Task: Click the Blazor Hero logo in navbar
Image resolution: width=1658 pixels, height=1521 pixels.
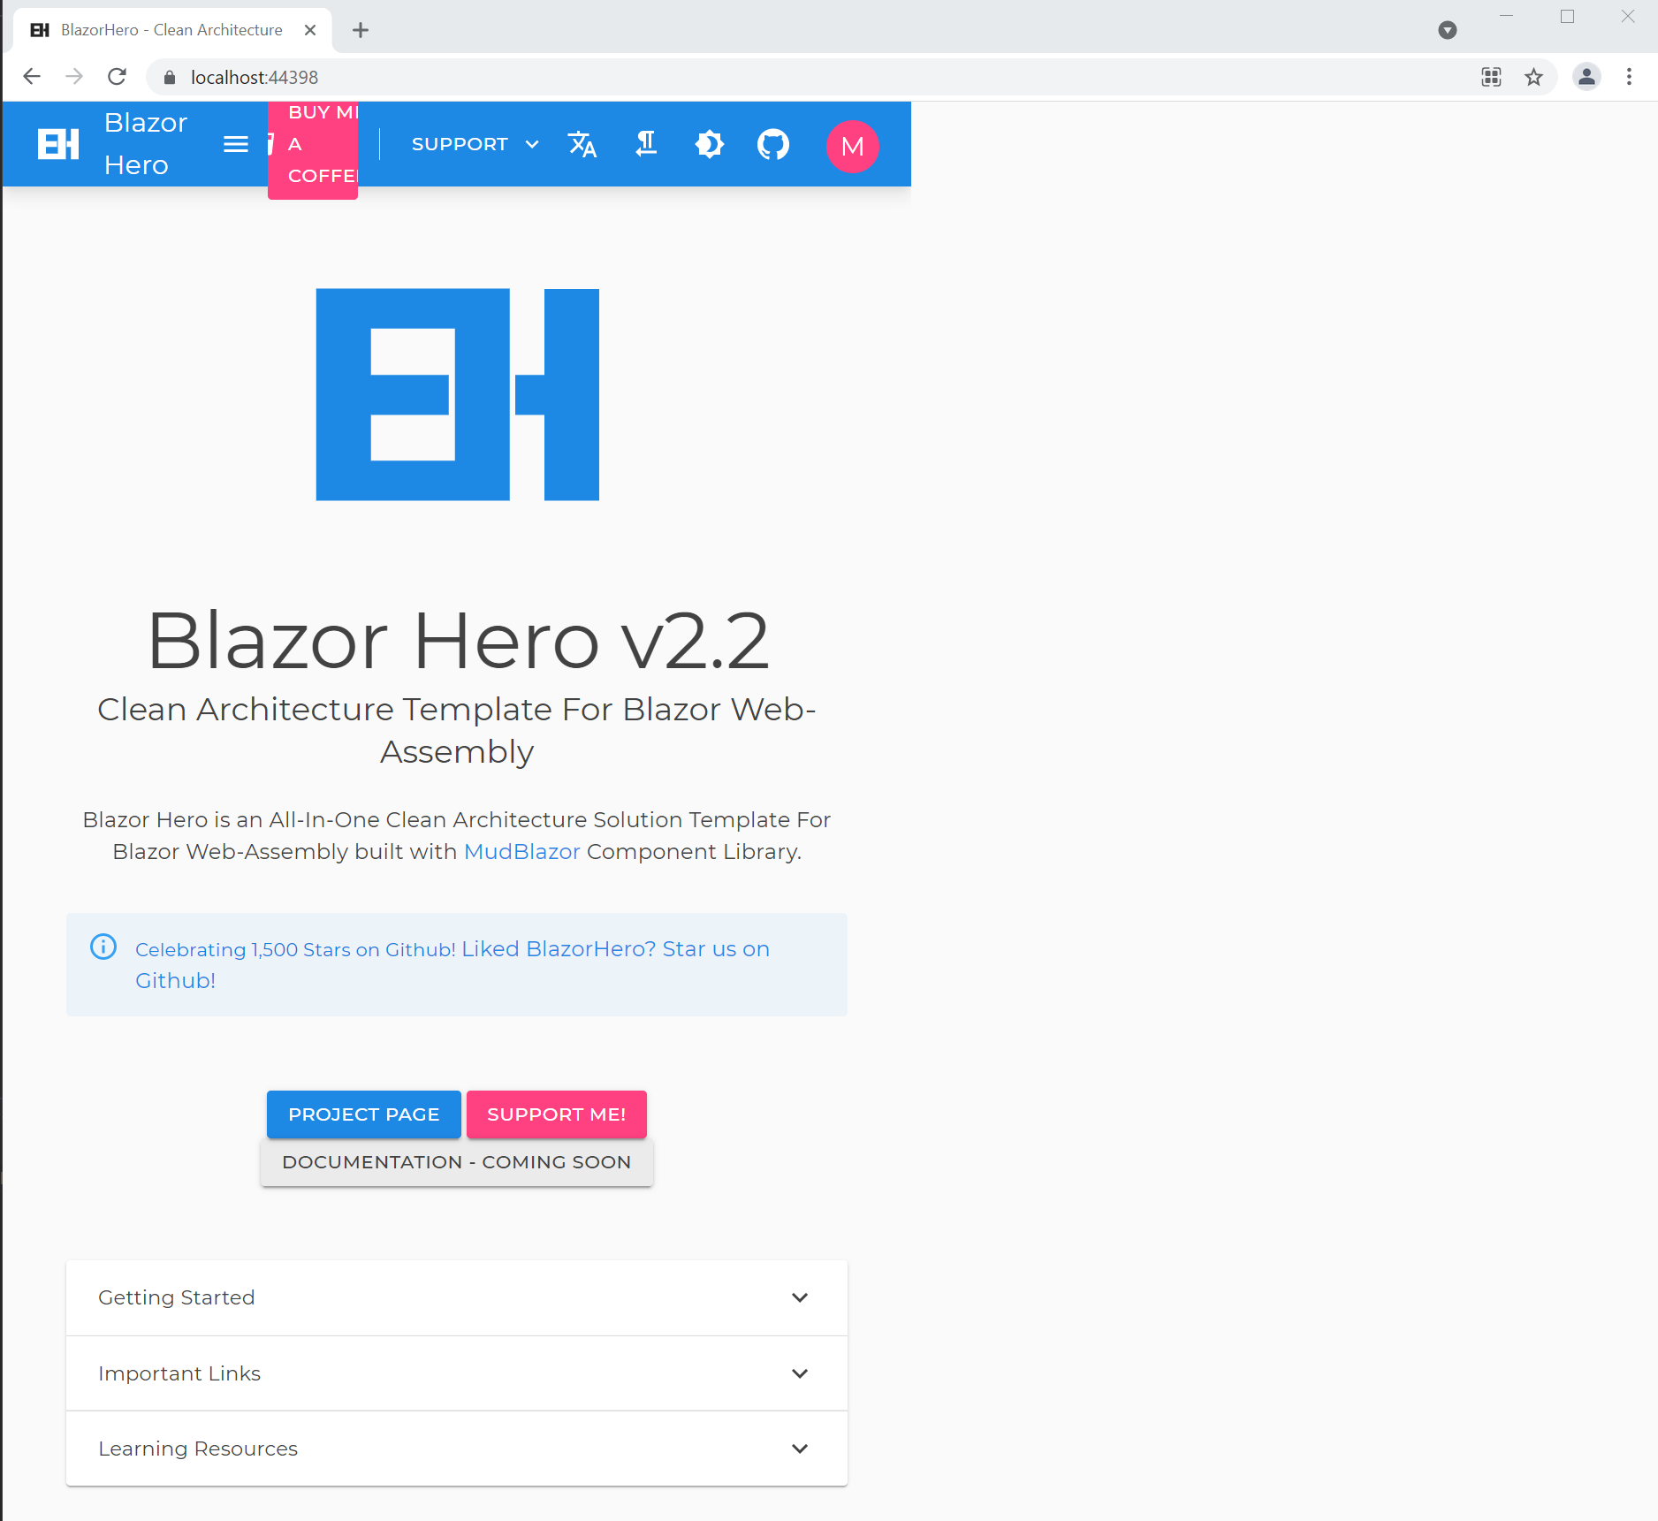Action: pos(57,143)
